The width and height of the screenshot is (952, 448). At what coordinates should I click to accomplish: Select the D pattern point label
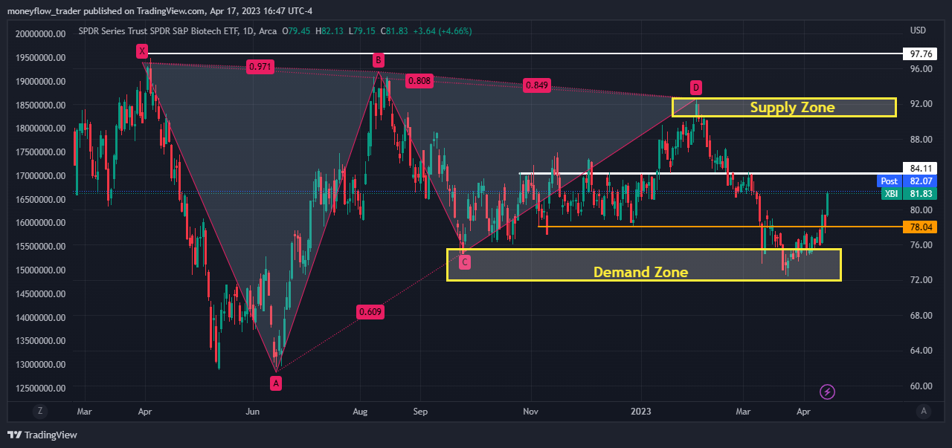click(696, 87)
